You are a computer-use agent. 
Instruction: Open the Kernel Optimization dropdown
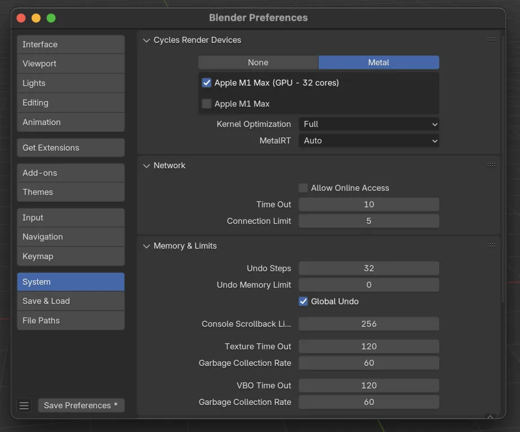[x=369, y=124]
